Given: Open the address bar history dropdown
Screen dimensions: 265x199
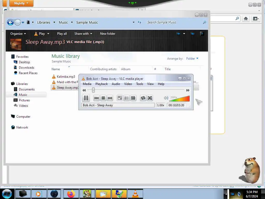Looking at the screenshot, I should click(134, 22).
